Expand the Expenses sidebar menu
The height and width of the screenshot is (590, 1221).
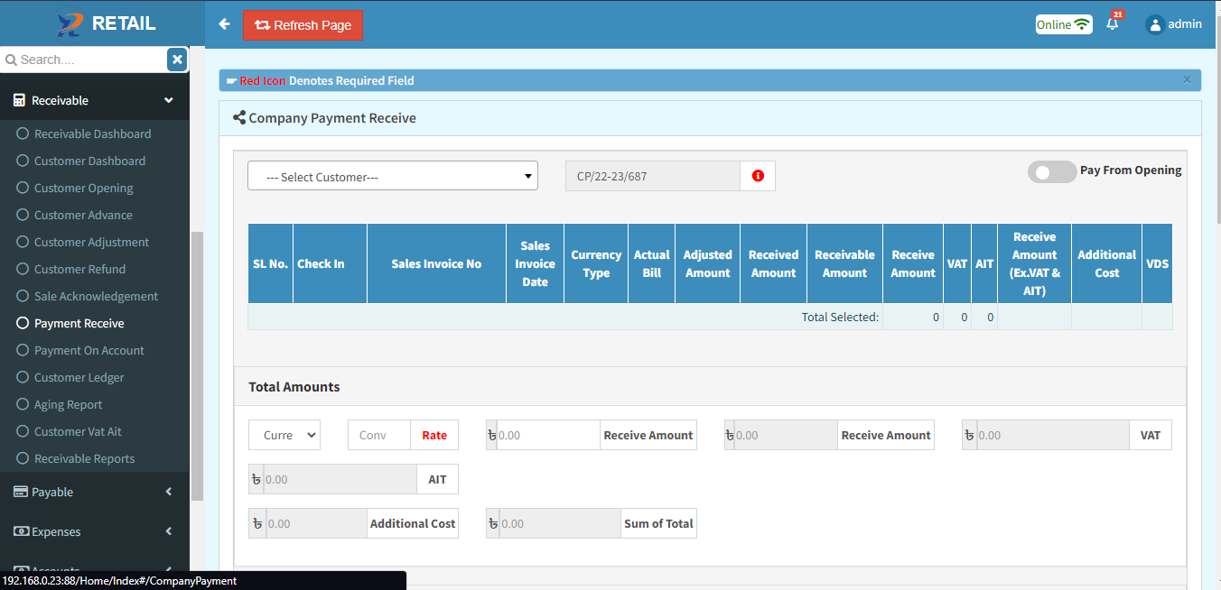coord(168,531)
